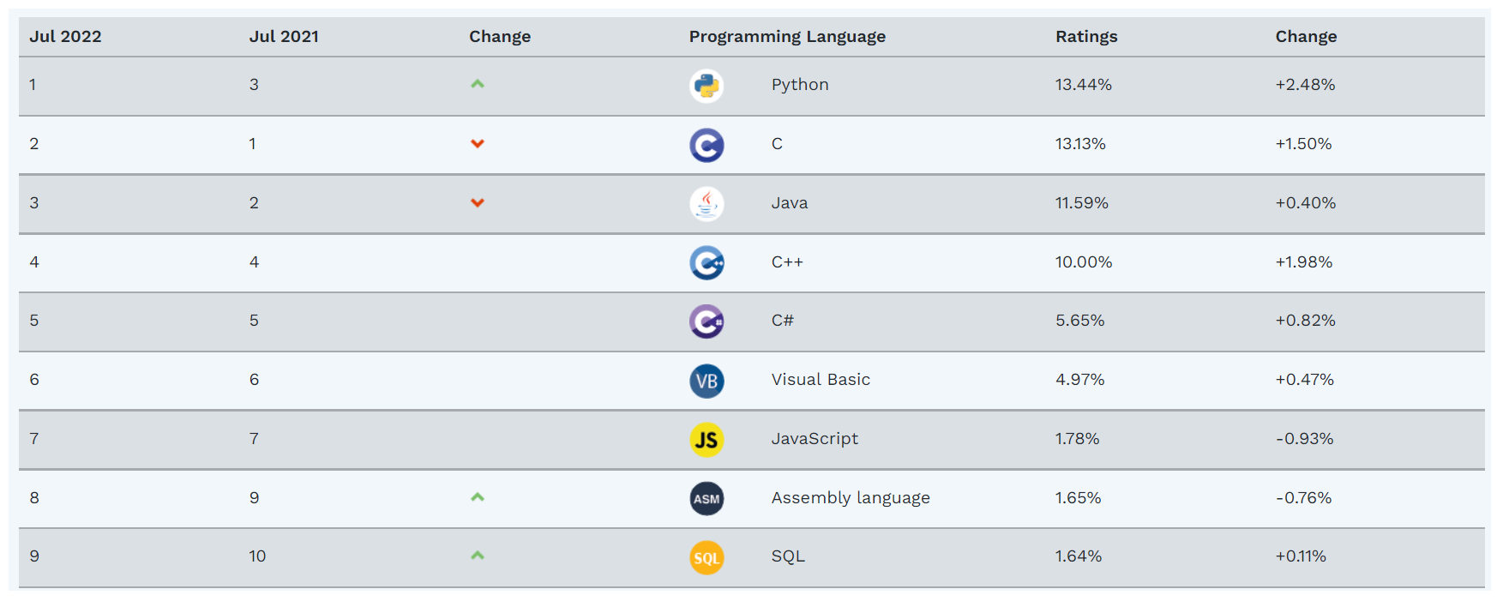The height and width of the screenshot is (601, 1503).
Task: Click the Visual Basic VB icon
Action: click(706, 381)
